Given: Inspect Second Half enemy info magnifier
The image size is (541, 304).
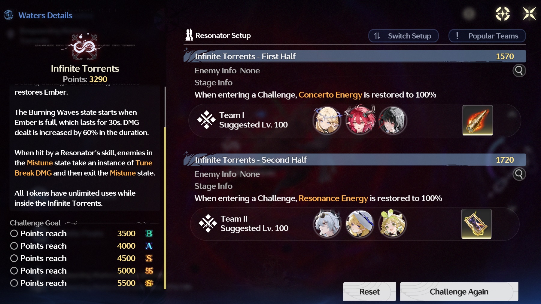Looking at the screenshot, I should pos(519,174).
